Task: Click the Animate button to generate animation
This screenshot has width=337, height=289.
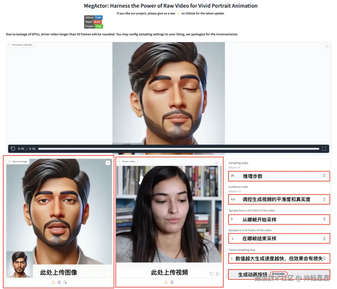Action: coord(279,274)
